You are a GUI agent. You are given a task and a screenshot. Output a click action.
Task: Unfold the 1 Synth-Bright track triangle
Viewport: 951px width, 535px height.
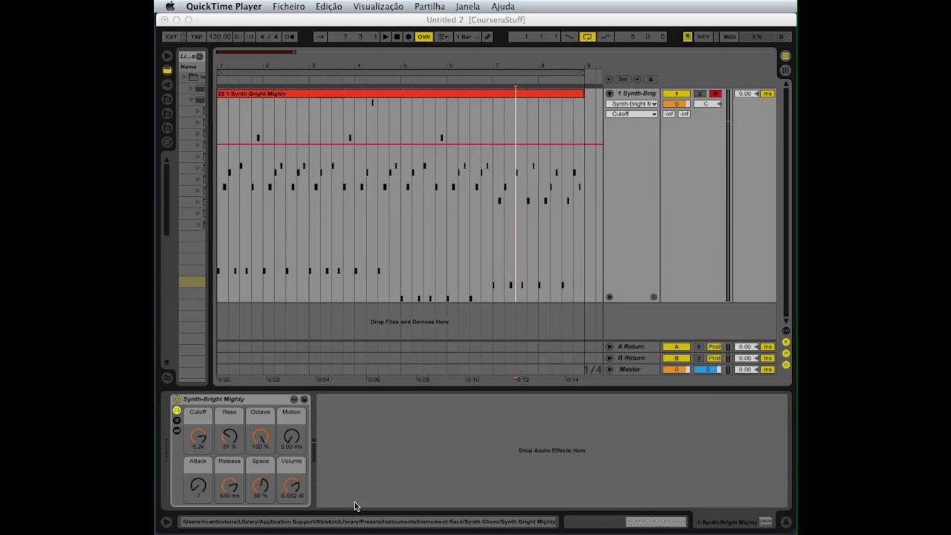pos(609,94)
